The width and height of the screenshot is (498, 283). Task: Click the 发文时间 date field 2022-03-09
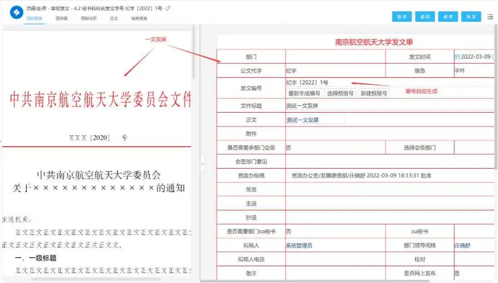pos(475,57)
